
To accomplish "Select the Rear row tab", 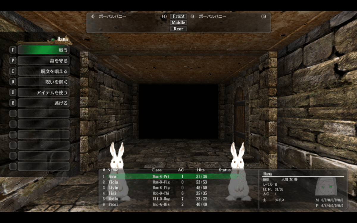I will coord(178,29).
